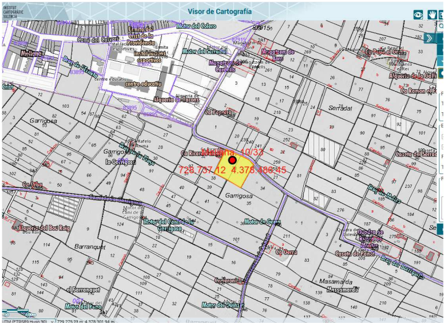Click the Motor de Gerra label
This screenshot has width=444, height=323.
pos(262,222)
